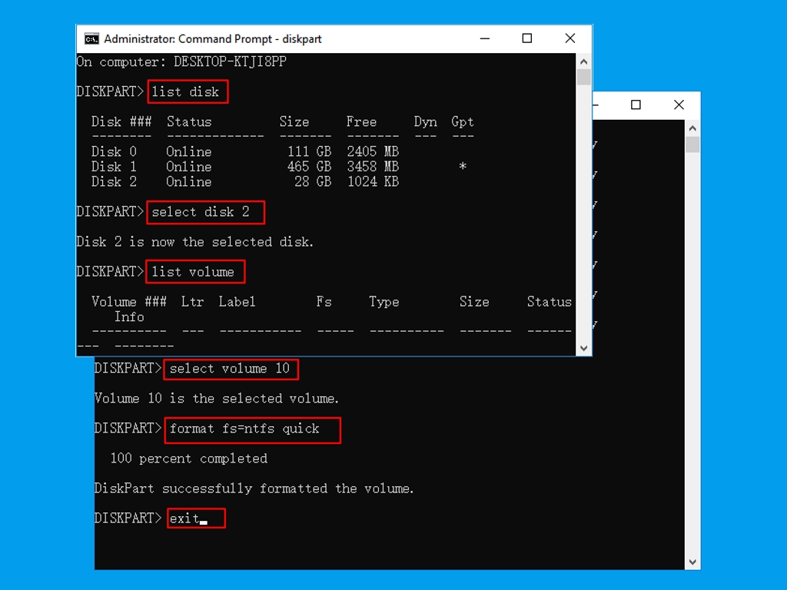Viewport: 787px width, 590px height.
Task: Click the background window's scroll down arrow
Action: pyautogui.click(x=692, y=562)
